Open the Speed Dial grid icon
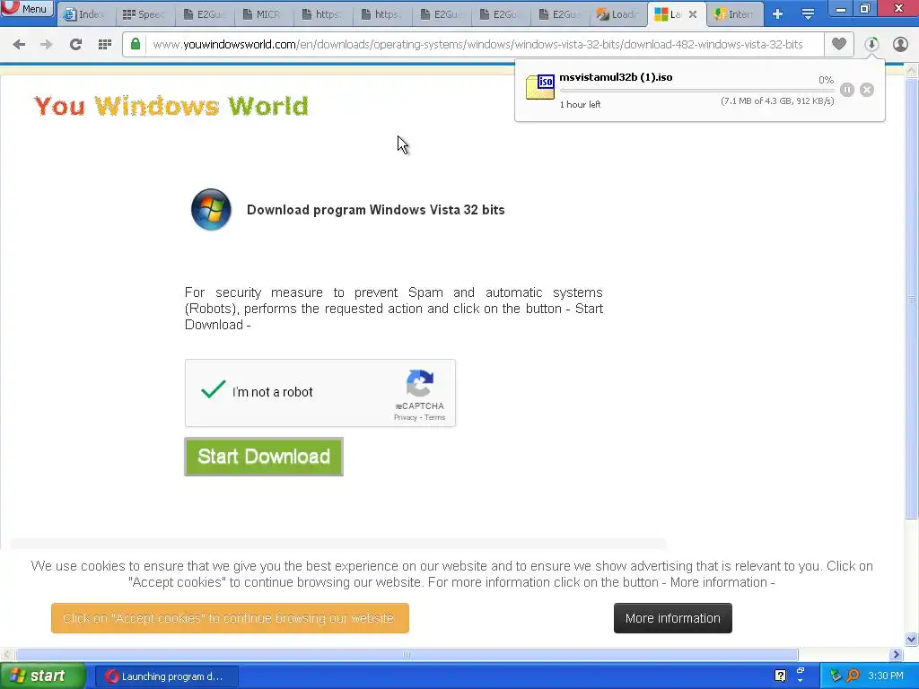Screen dimensions: 919x689 [x=105, y=45]
